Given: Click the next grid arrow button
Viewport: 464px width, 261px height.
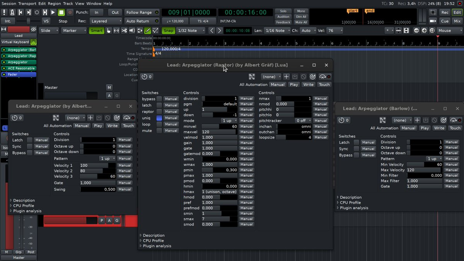Looking at the screenshot, I should (x=219, y=31).
